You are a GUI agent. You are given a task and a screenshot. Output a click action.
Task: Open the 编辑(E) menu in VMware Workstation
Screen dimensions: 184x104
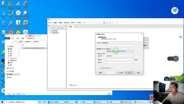(x=55, y=23)
